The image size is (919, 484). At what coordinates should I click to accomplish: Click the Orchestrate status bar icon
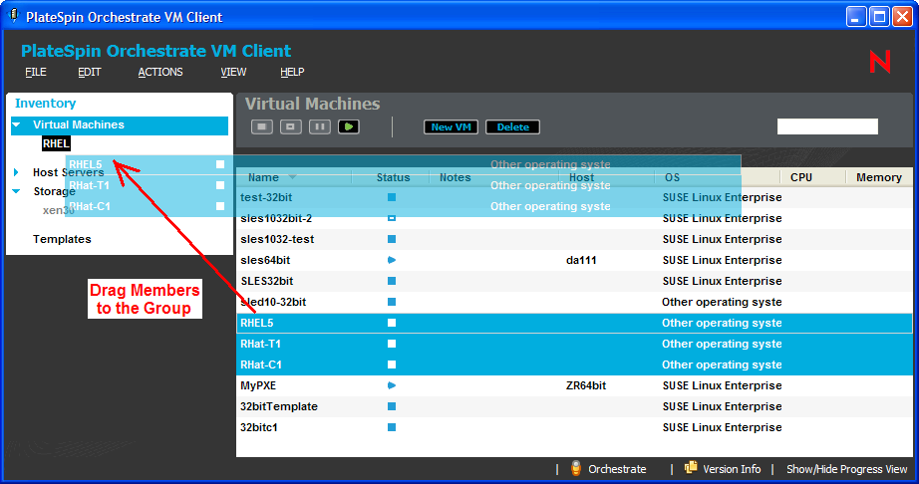(576, 469)
